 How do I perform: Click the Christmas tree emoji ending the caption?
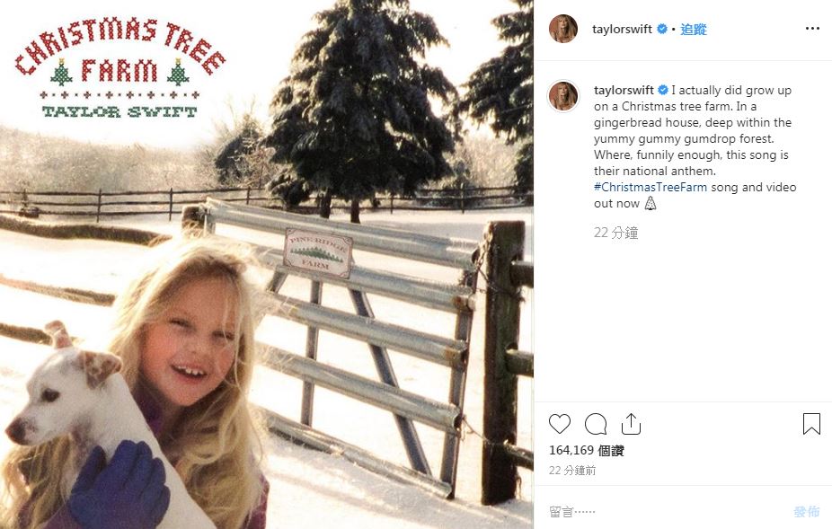[x=650, y=204]
